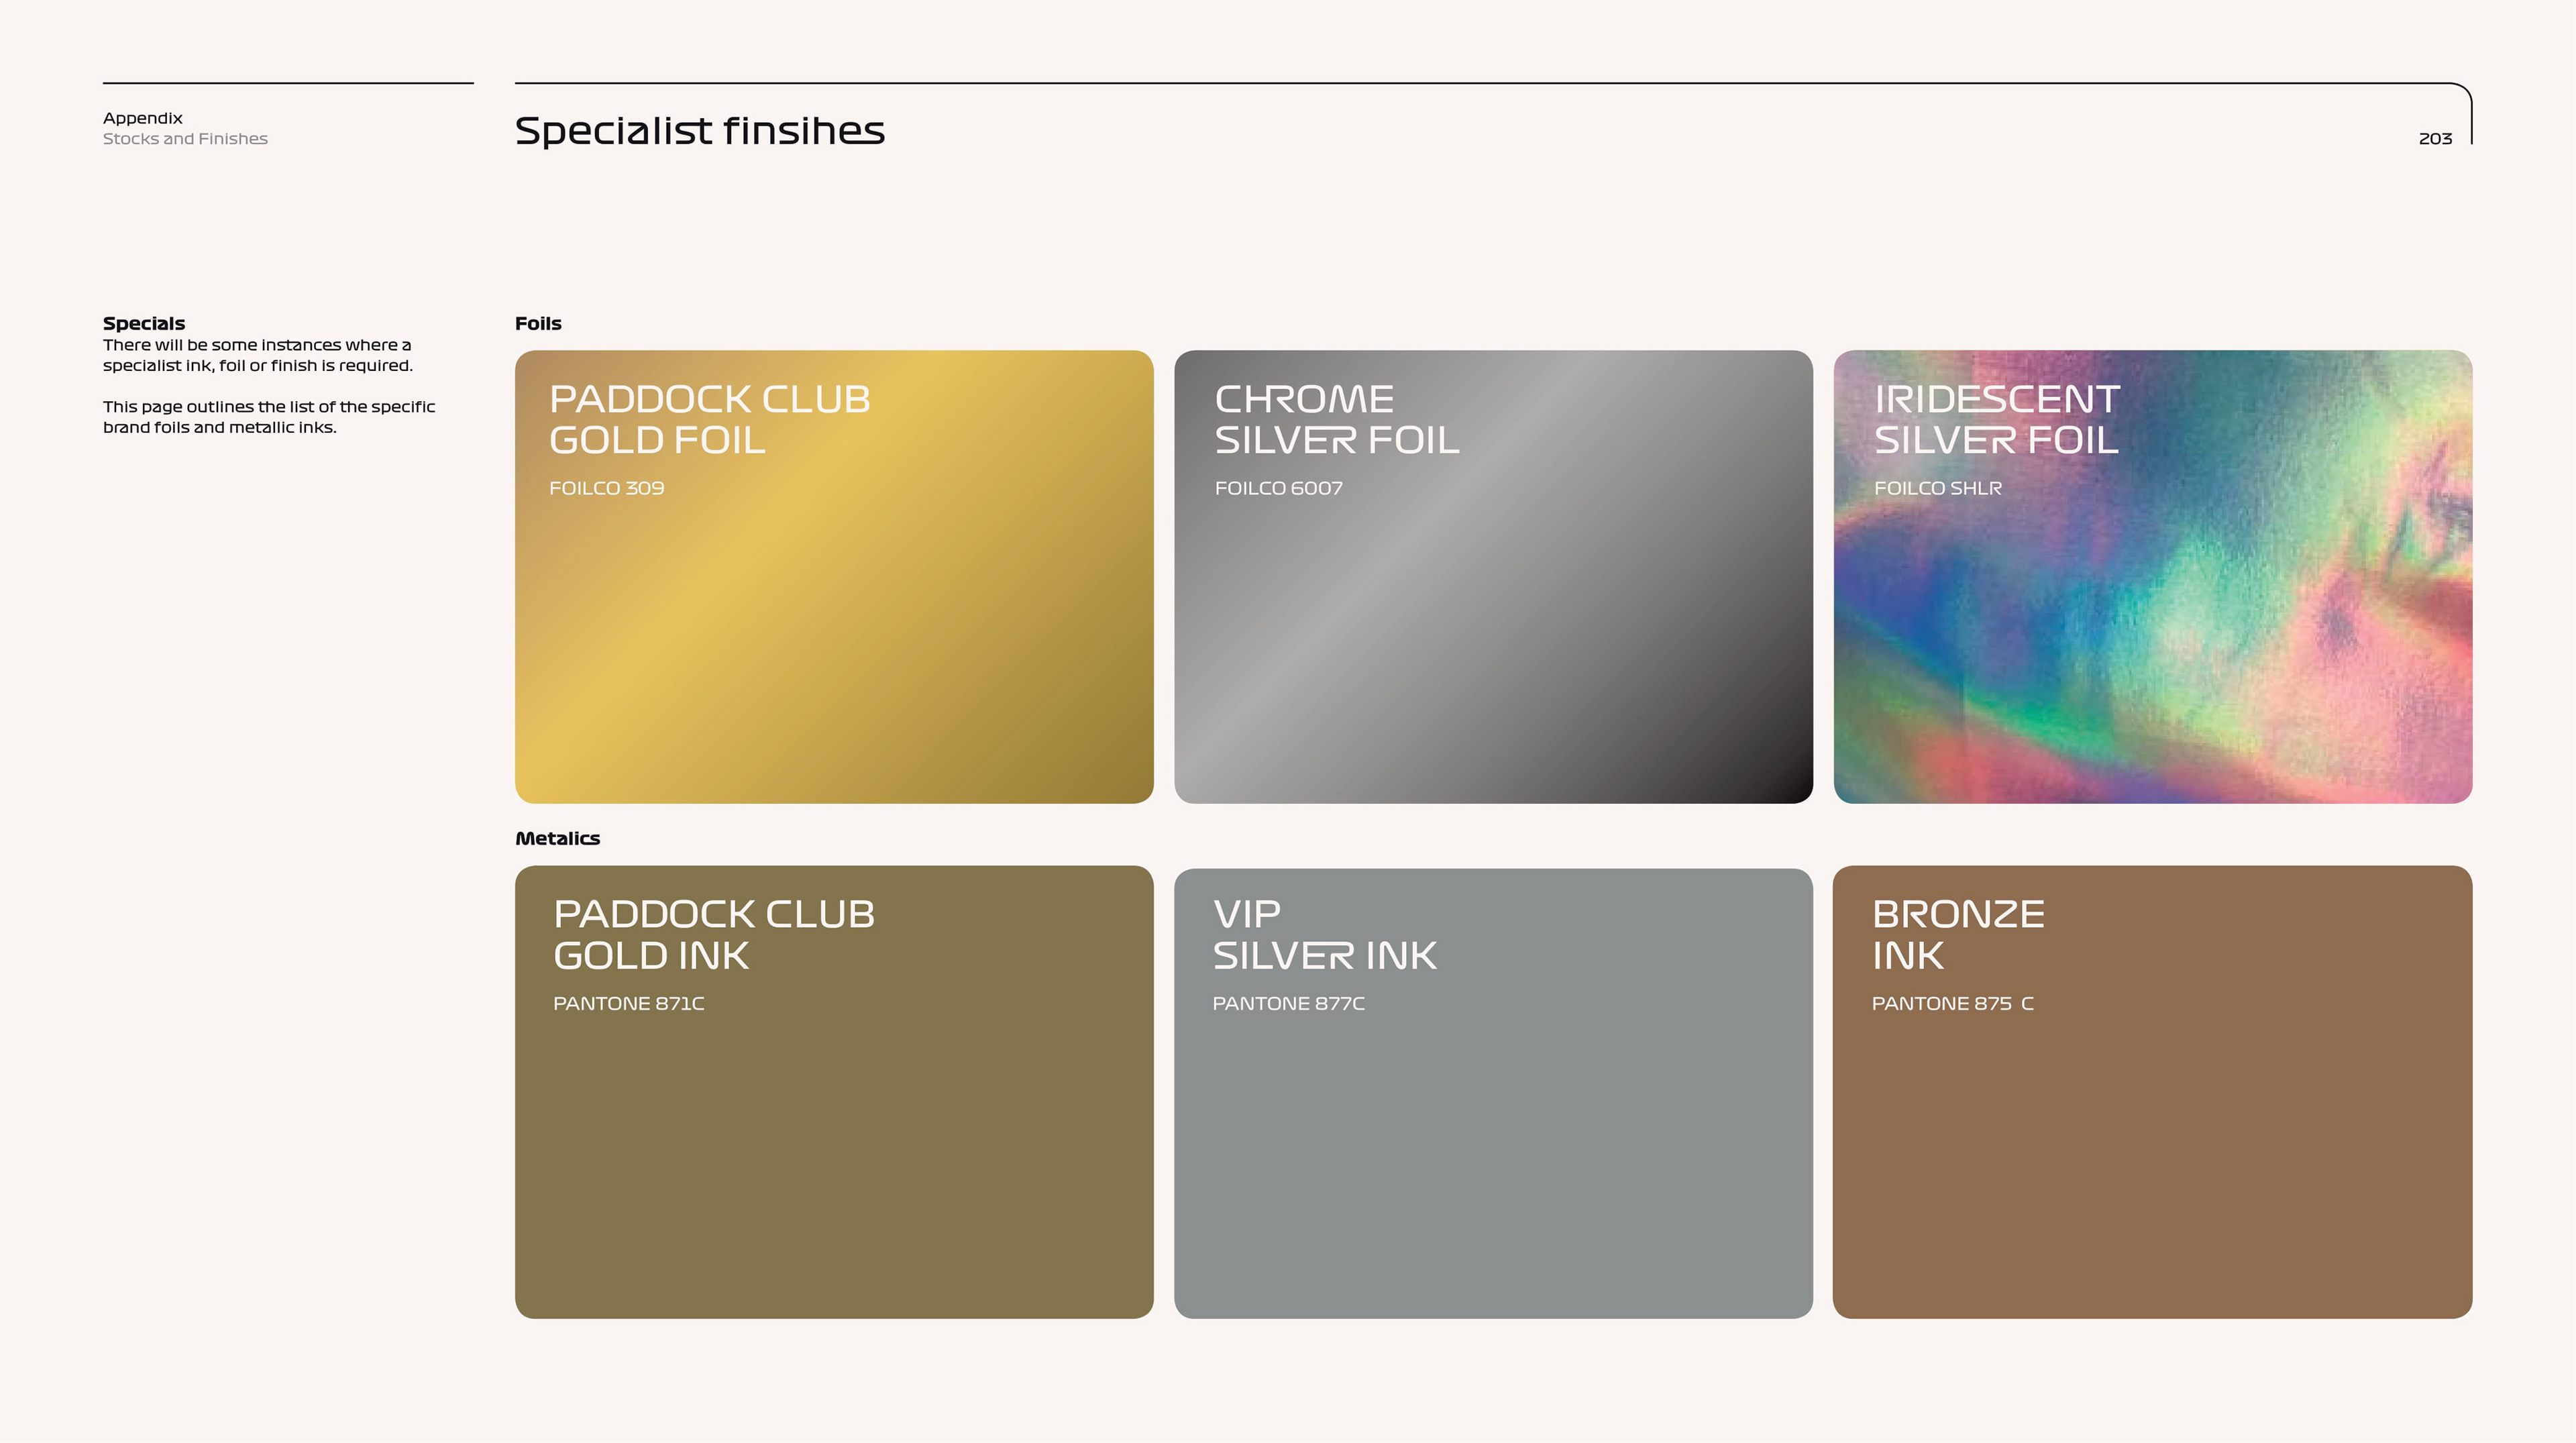This screenshot has width=2576, height=1443.
Task: Click the Foils section heading
Action: (538, 324)
